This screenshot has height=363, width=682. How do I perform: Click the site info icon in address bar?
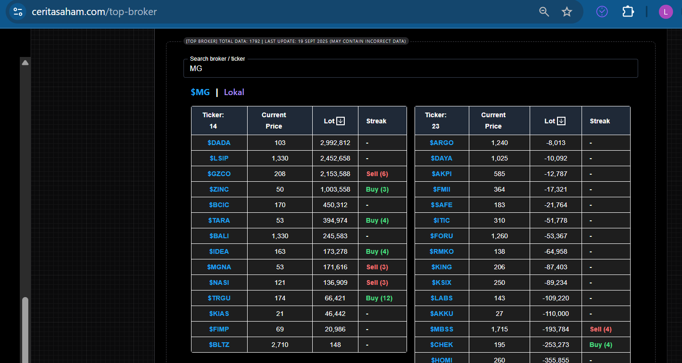[x=18, y=12]
